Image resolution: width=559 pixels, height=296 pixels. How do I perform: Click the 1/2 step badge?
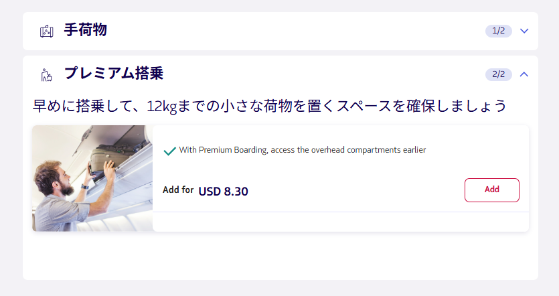click(x=498, y=31)
